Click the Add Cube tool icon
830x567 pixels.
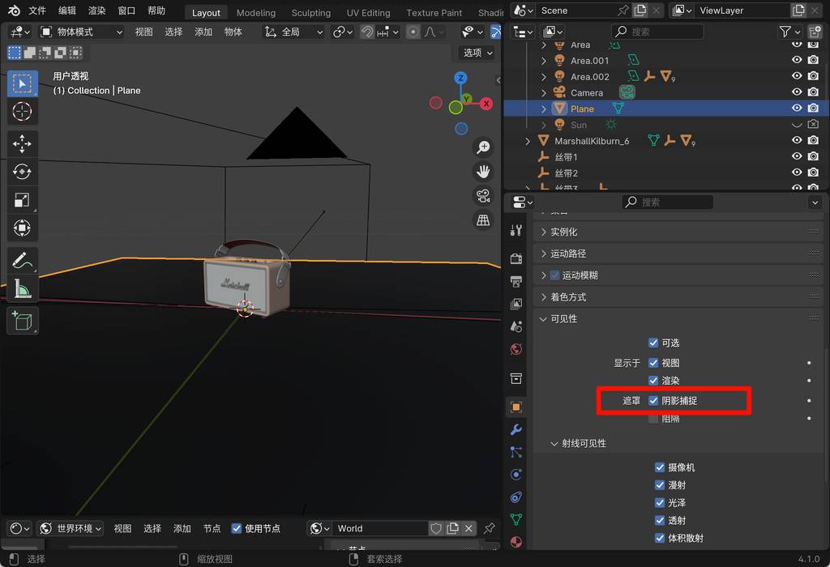[x=22, y=321]
